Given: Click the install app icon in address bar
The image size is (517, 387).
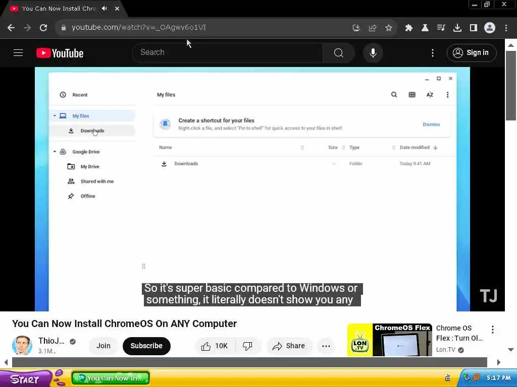Looking at the screenshot, I should pyautogui.click(x=356, y=28).
